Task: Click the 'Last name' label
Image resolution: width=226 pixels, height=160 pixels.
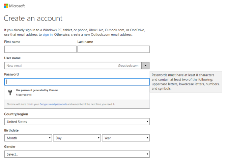Action: coord(85,42)
